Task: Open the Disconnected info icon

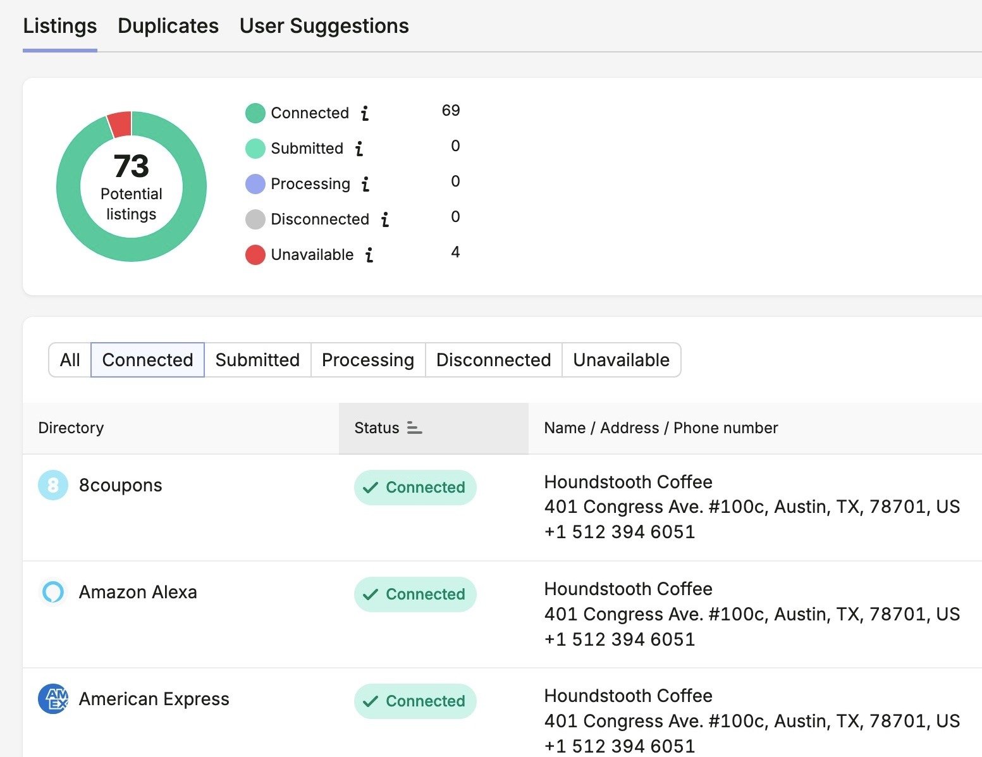Action: 384,219
